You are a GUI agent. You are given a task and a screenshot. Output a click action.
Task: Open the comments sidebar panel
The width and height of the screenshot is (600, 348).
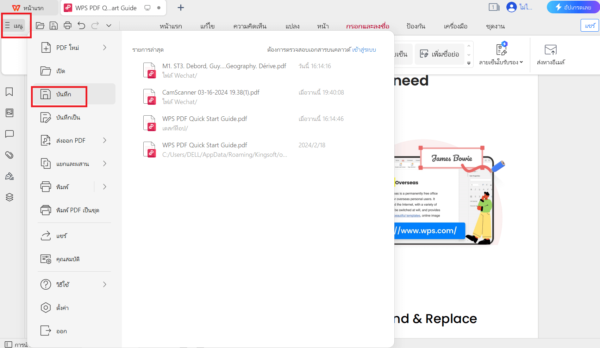pos(10,134)
